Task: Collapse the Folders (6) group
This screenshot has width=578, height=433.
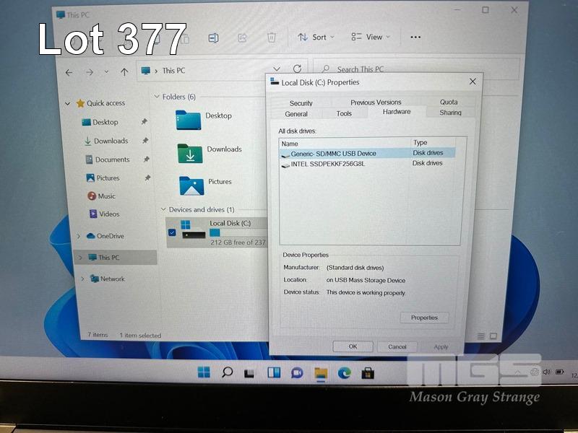Action: (x=157, y=97)
